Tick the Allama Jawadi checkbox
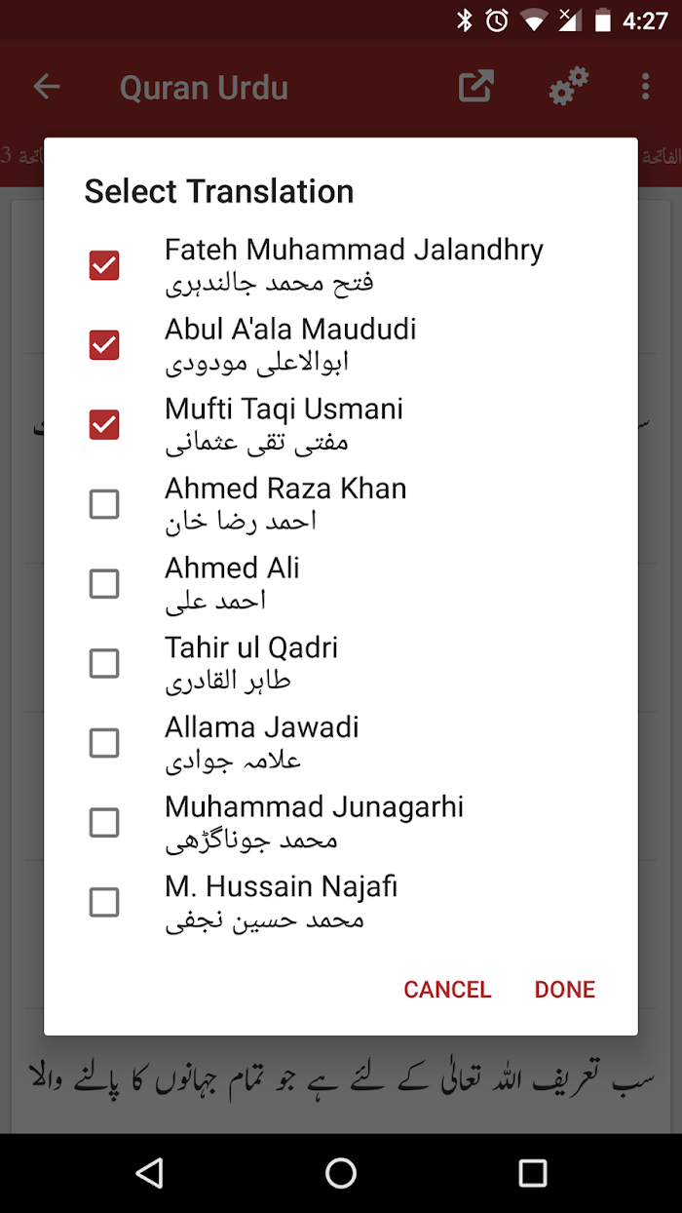Image resolution: width=682 pixels, height=1213 pixels. point(104,744)
